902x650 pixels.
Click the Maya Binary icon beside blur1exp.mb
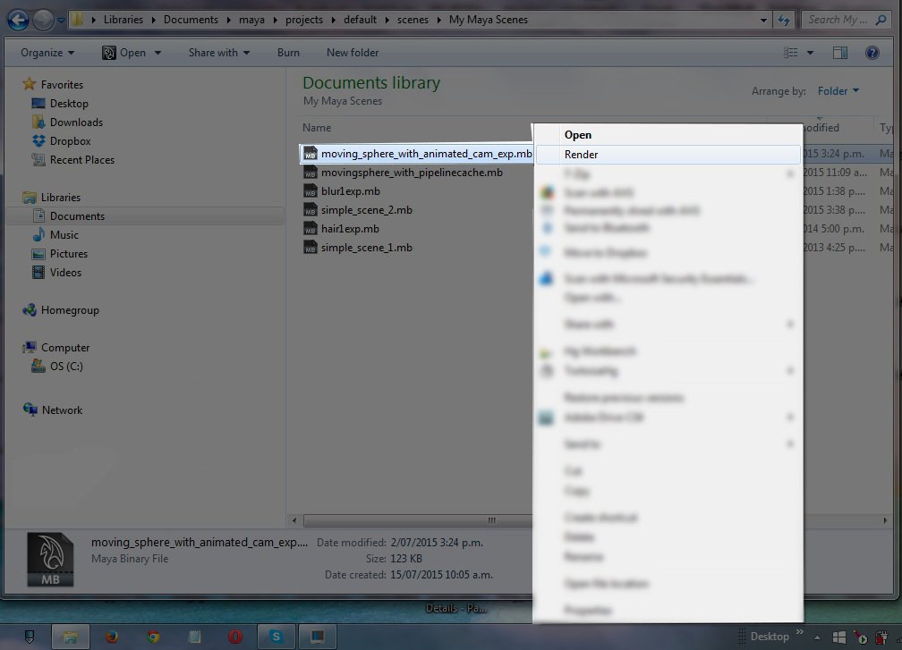311,191
